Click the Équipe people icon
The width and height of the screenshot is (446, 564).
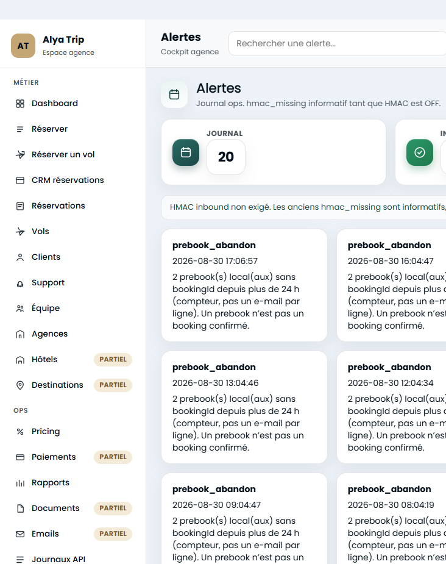point(20,309)
